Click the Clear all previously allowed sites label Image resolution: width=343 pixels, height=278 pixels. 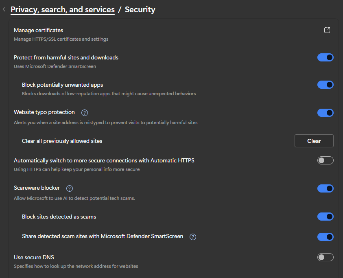point(62,141)
